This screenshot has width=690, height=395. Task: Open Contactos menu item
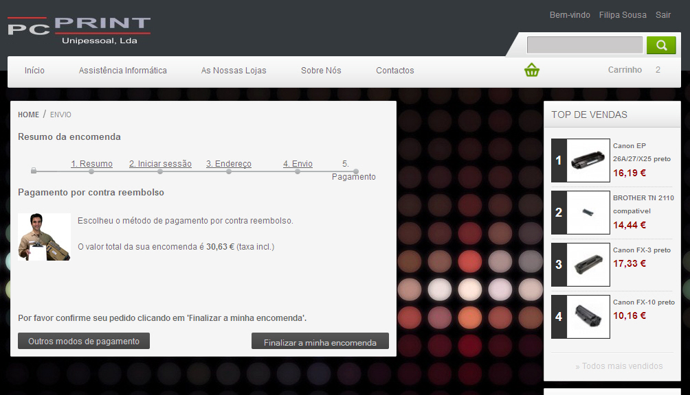click(394, 70)
